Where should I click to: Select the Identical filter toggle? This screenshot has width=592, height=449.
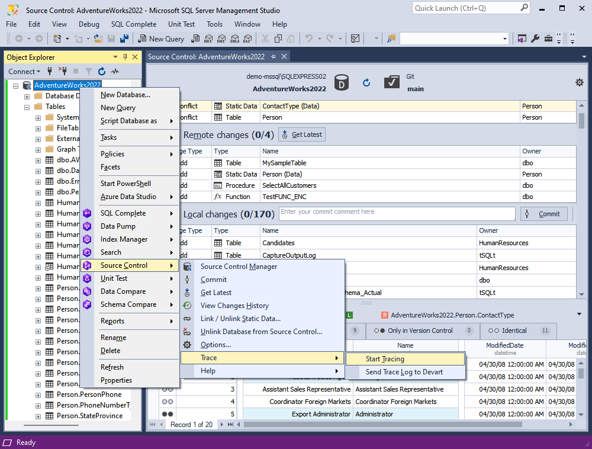click(518, 331)
